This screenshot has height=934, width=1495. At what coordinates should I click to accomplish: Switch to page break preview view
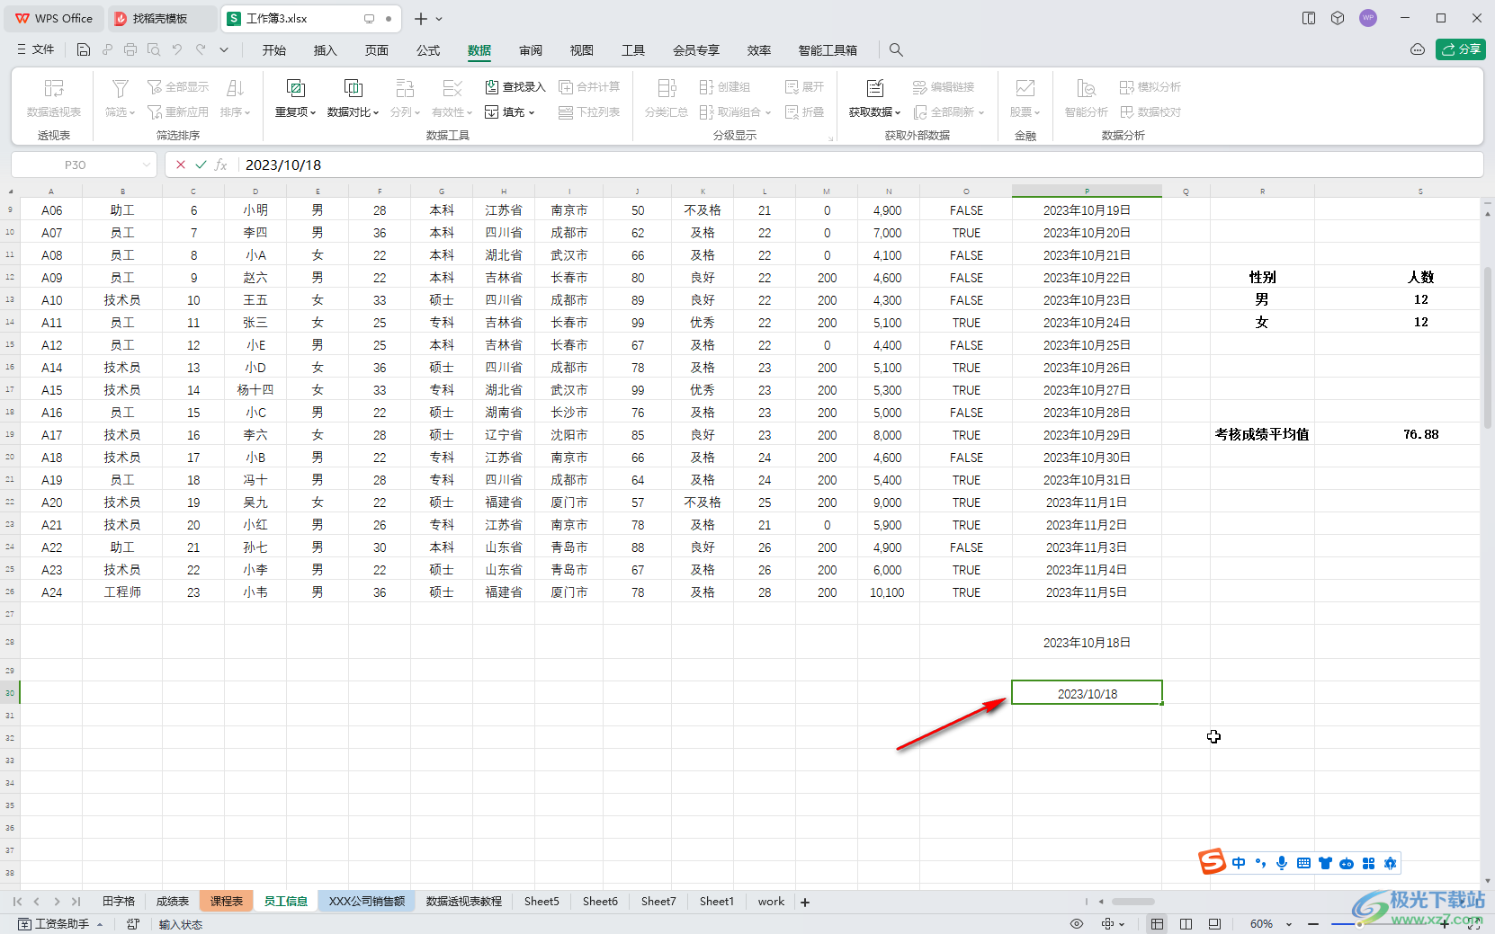pyautogui.click(x=1186, y=924)
